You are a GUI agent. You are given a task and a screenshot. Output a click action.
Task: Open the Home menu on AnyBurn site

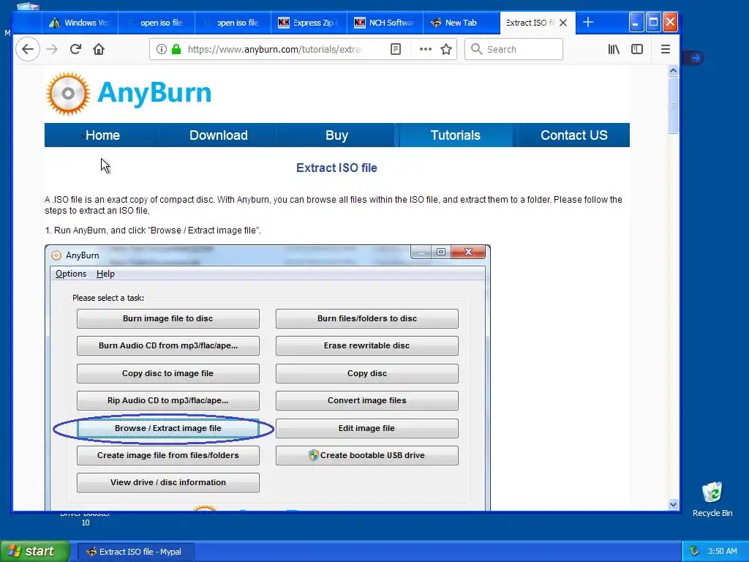point(102,135)
